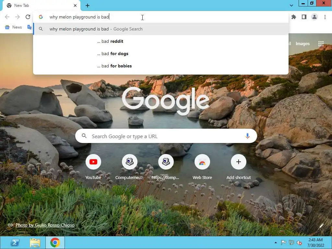The width and height of the screenshot is (332, 249).
Task: Open the Extensions puzzle icon
Action: point(294,17)
